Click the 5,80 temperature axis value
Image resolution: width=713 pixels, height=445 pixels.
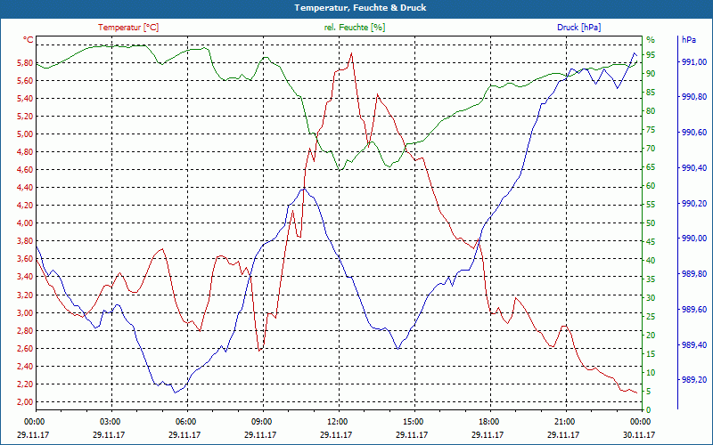tap(26, 63)
